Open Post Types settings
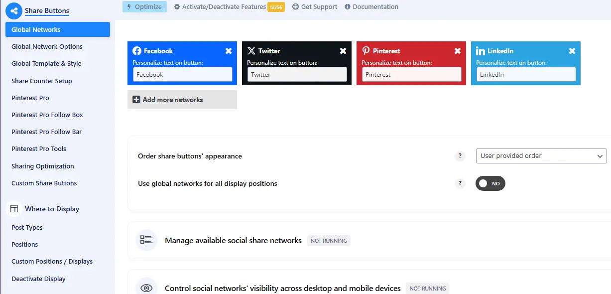Screen dimensions: 611x294 pyautogui.click(x=27, y=227)
